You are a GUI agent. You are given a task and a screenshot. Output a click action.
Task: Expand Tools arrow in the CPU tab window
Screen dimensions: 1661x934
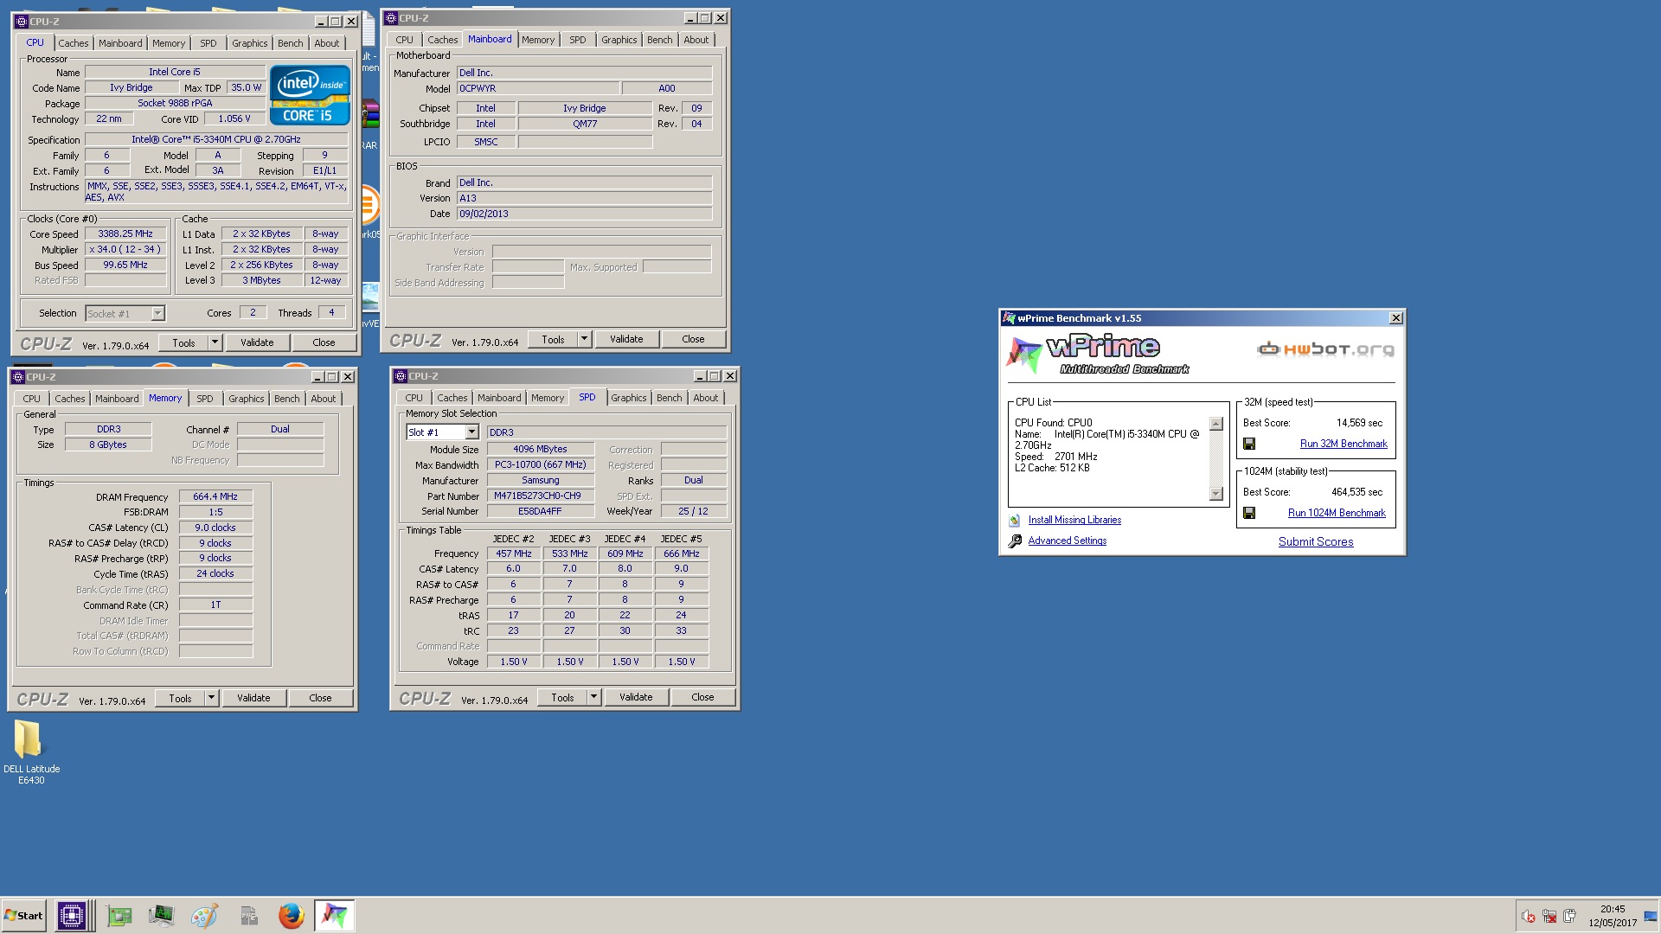[215, 342]
